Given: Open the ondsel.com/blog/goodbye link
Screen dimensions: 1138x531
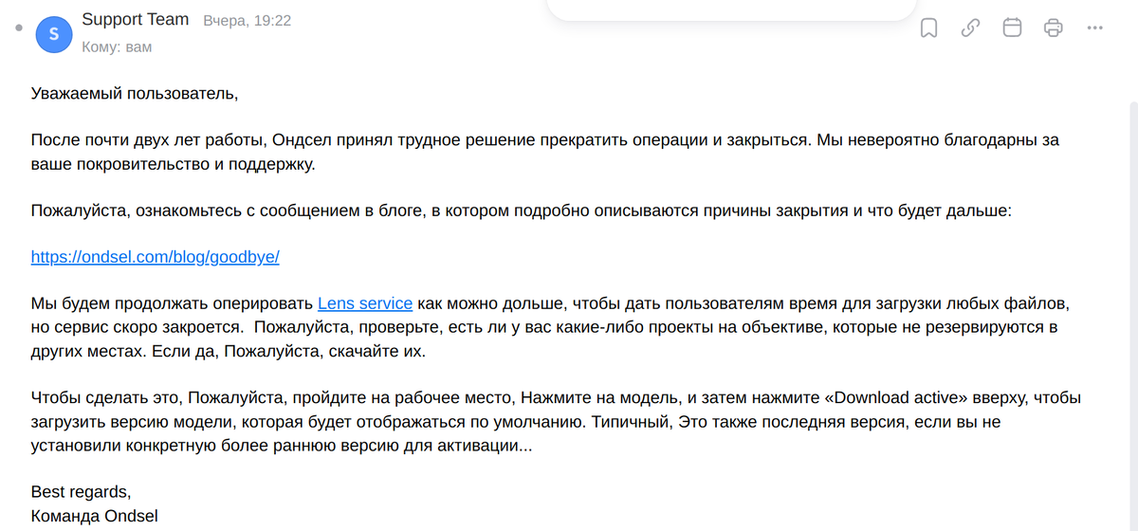Looking at the screenshot, I should point(156,257).
